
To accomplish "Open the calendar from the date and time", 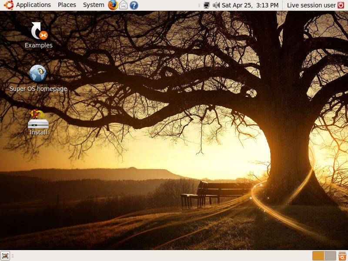I will pos(250,5).
